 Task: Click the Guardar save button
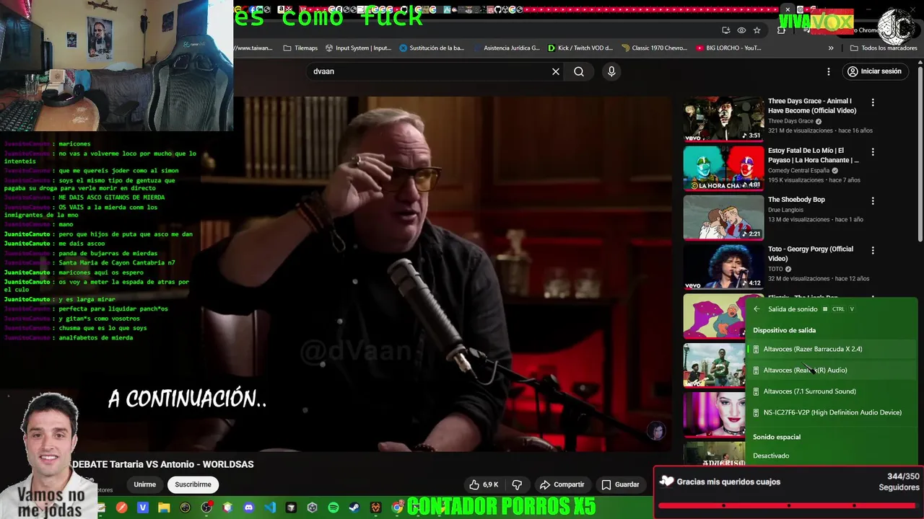pyautogui.click(x=620, y=484)
